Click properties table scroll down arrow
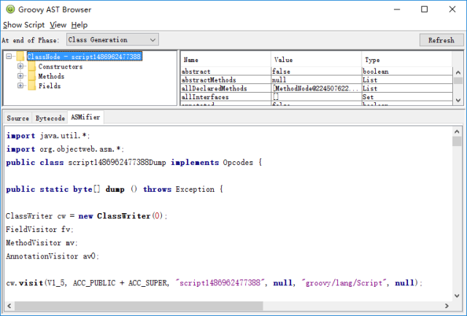Image resolution: width=467 pixels, height=316 pixels. (458, 101)
